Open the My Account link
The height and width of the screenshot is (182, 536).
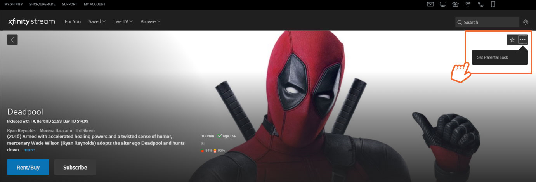coord(94,5)
